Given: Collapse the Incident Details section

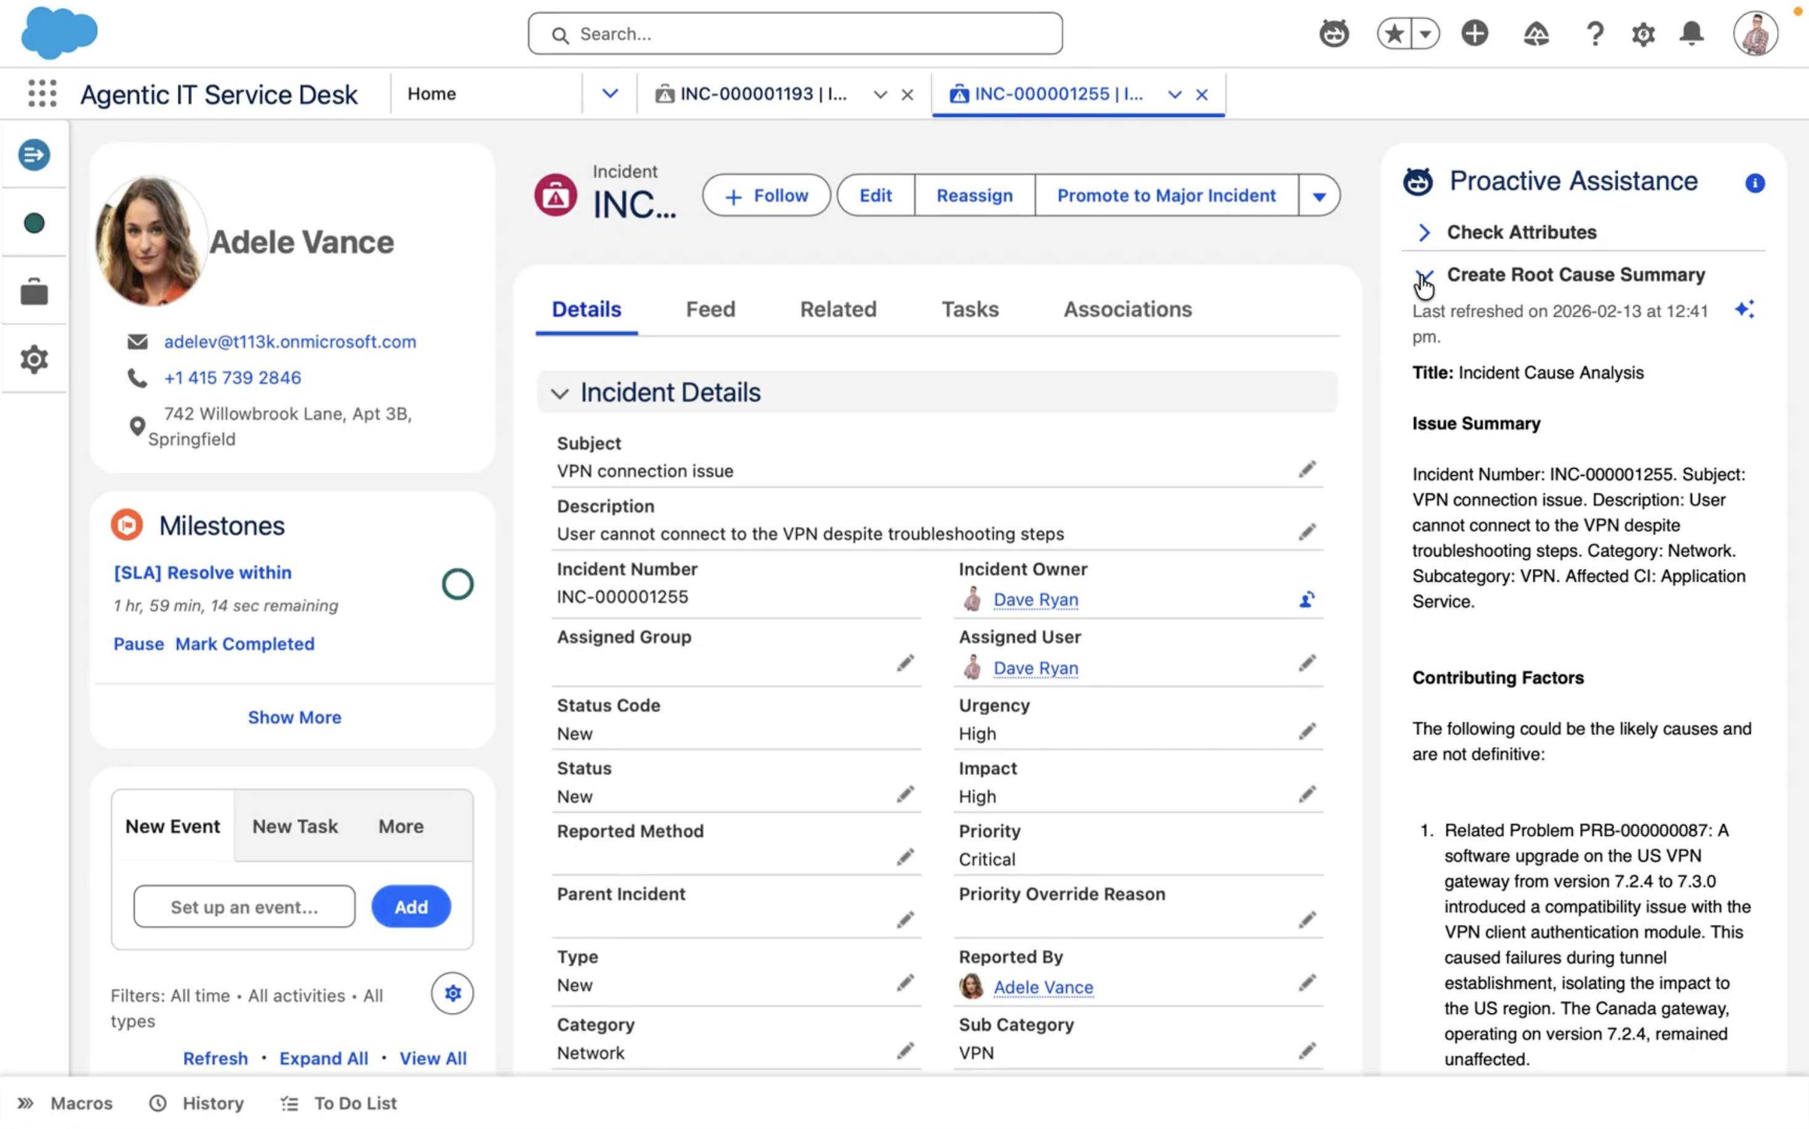Looking at the screenshot, I should (x=560, y=393).
